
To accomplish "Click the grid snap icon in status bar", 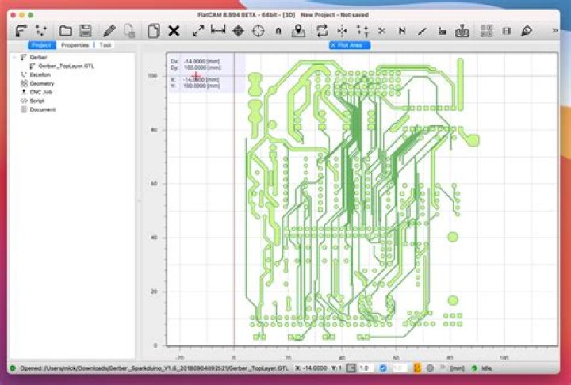I will click(x=351, y=368).
